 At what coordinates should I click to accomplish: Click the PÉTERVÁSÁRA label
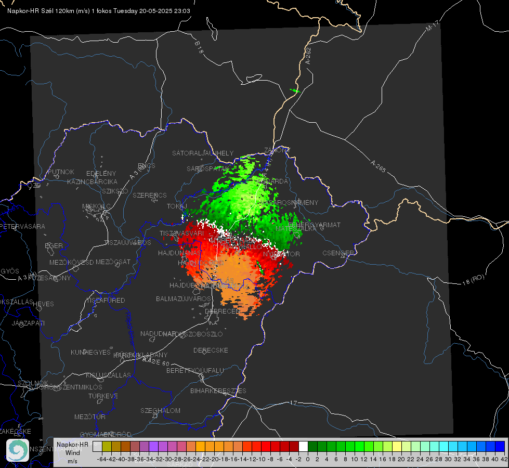point(23,226)
